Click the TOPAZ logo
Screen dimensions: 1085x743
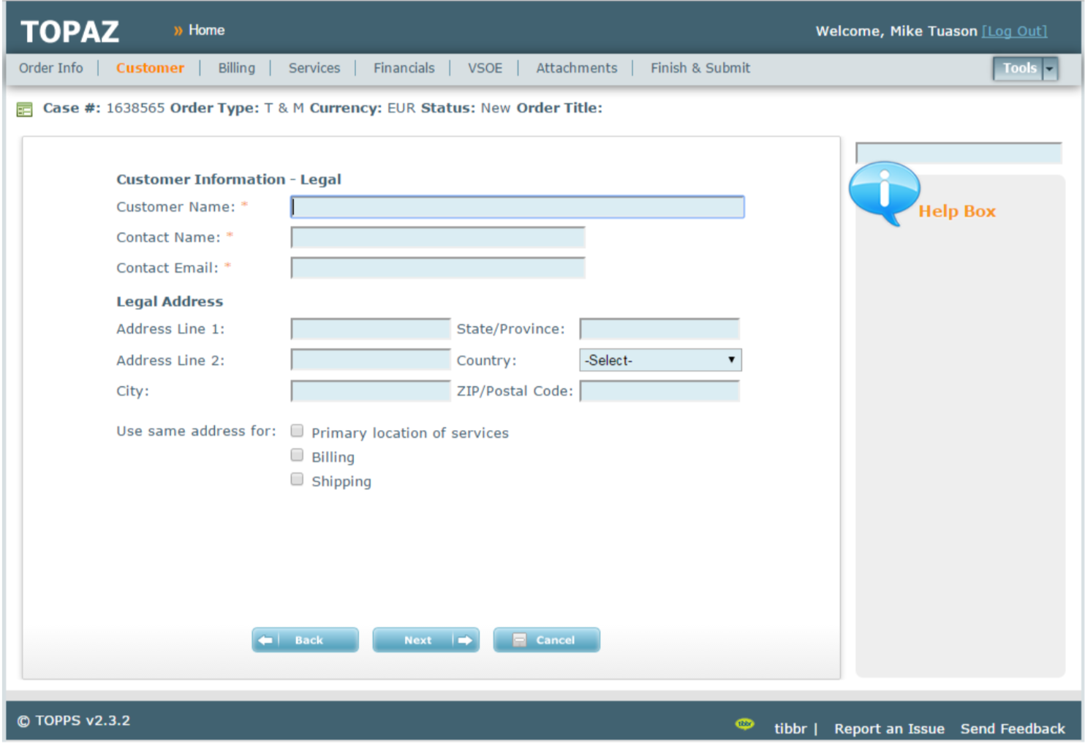pyautogui.click(x=69, y=31)
